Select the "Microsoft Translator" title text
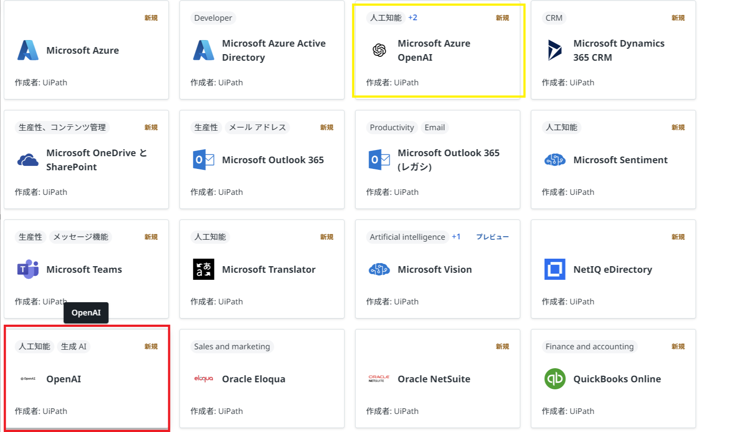731x432 pixels. coord(269,269)
